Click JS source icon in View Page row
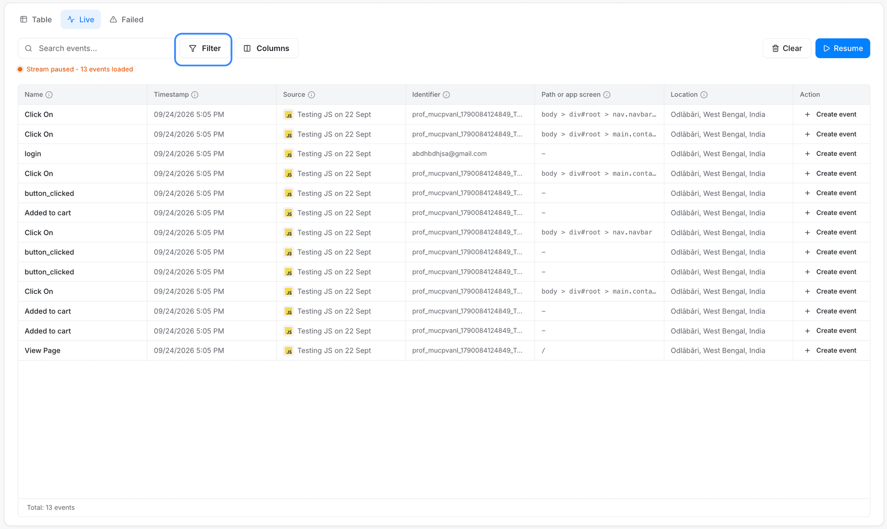 pyautogui.click(x=289, y=351)
